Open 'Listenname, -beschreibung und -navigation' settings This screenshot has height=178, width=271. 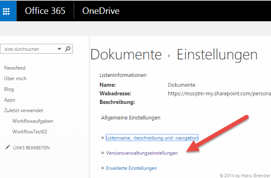point(152,138)
